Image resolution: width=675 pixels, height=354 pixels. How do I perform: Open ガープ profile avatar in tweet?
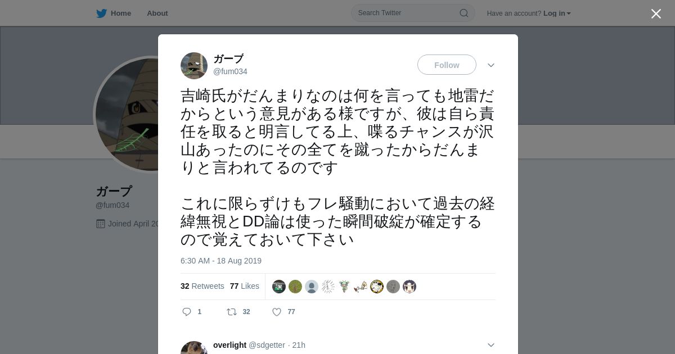(x=194, y=66)
